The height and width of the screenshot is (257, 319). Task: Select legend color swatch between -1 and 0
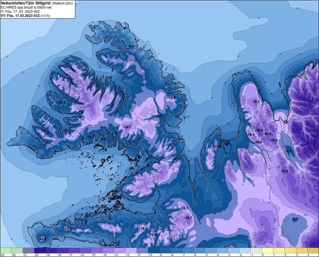[256, 250]
